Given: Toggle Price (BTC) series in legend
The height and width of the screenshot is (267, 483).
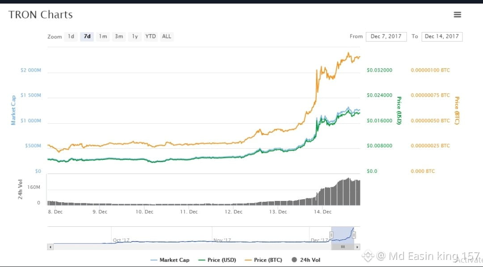Looking at the screenshot, I should coord(264,260).
